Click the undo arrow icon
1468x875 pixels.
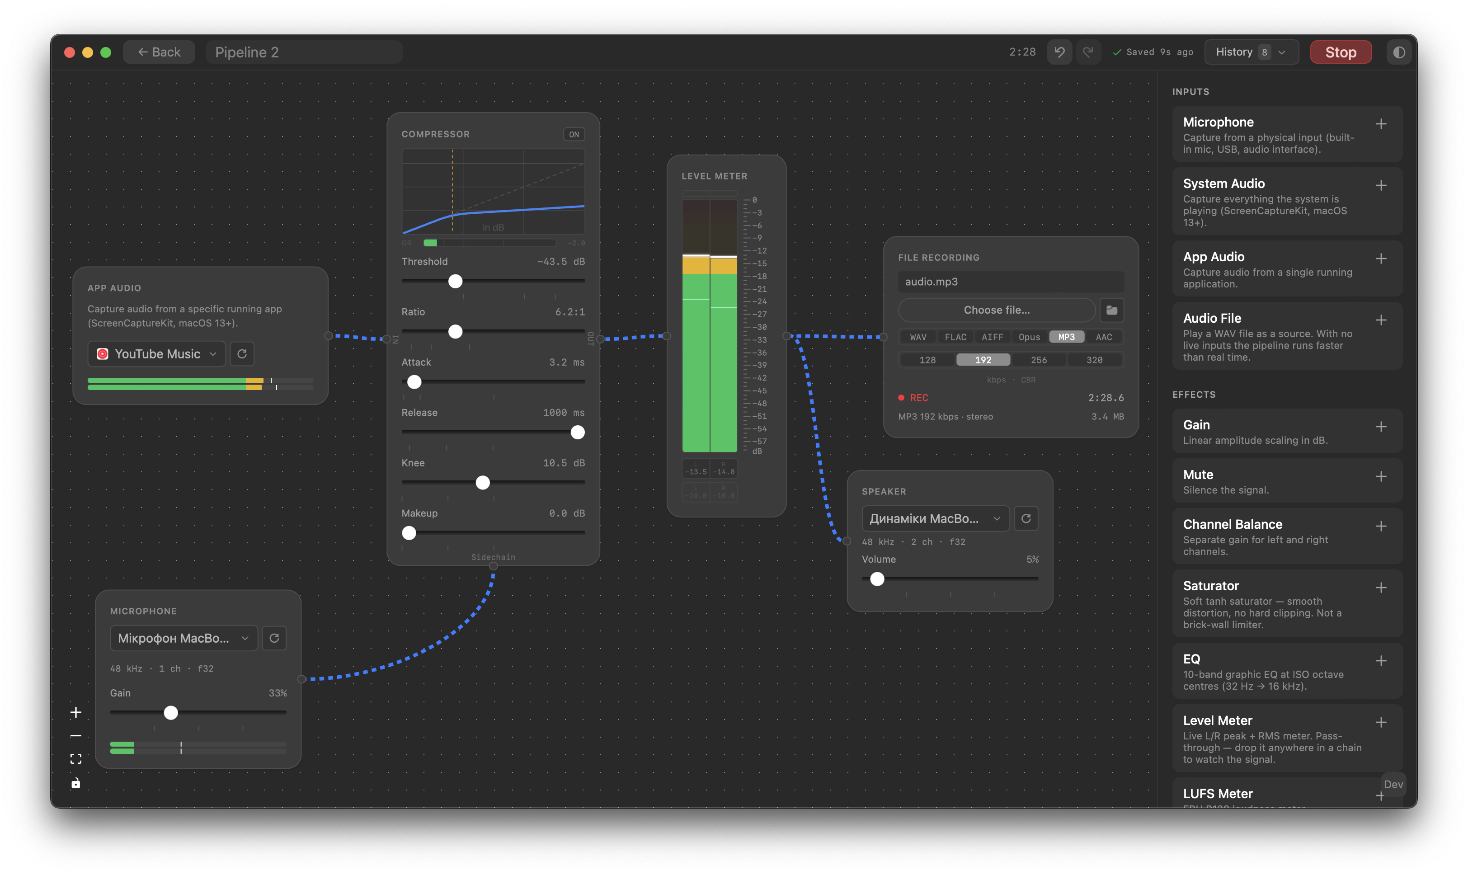pos(1059,52)
